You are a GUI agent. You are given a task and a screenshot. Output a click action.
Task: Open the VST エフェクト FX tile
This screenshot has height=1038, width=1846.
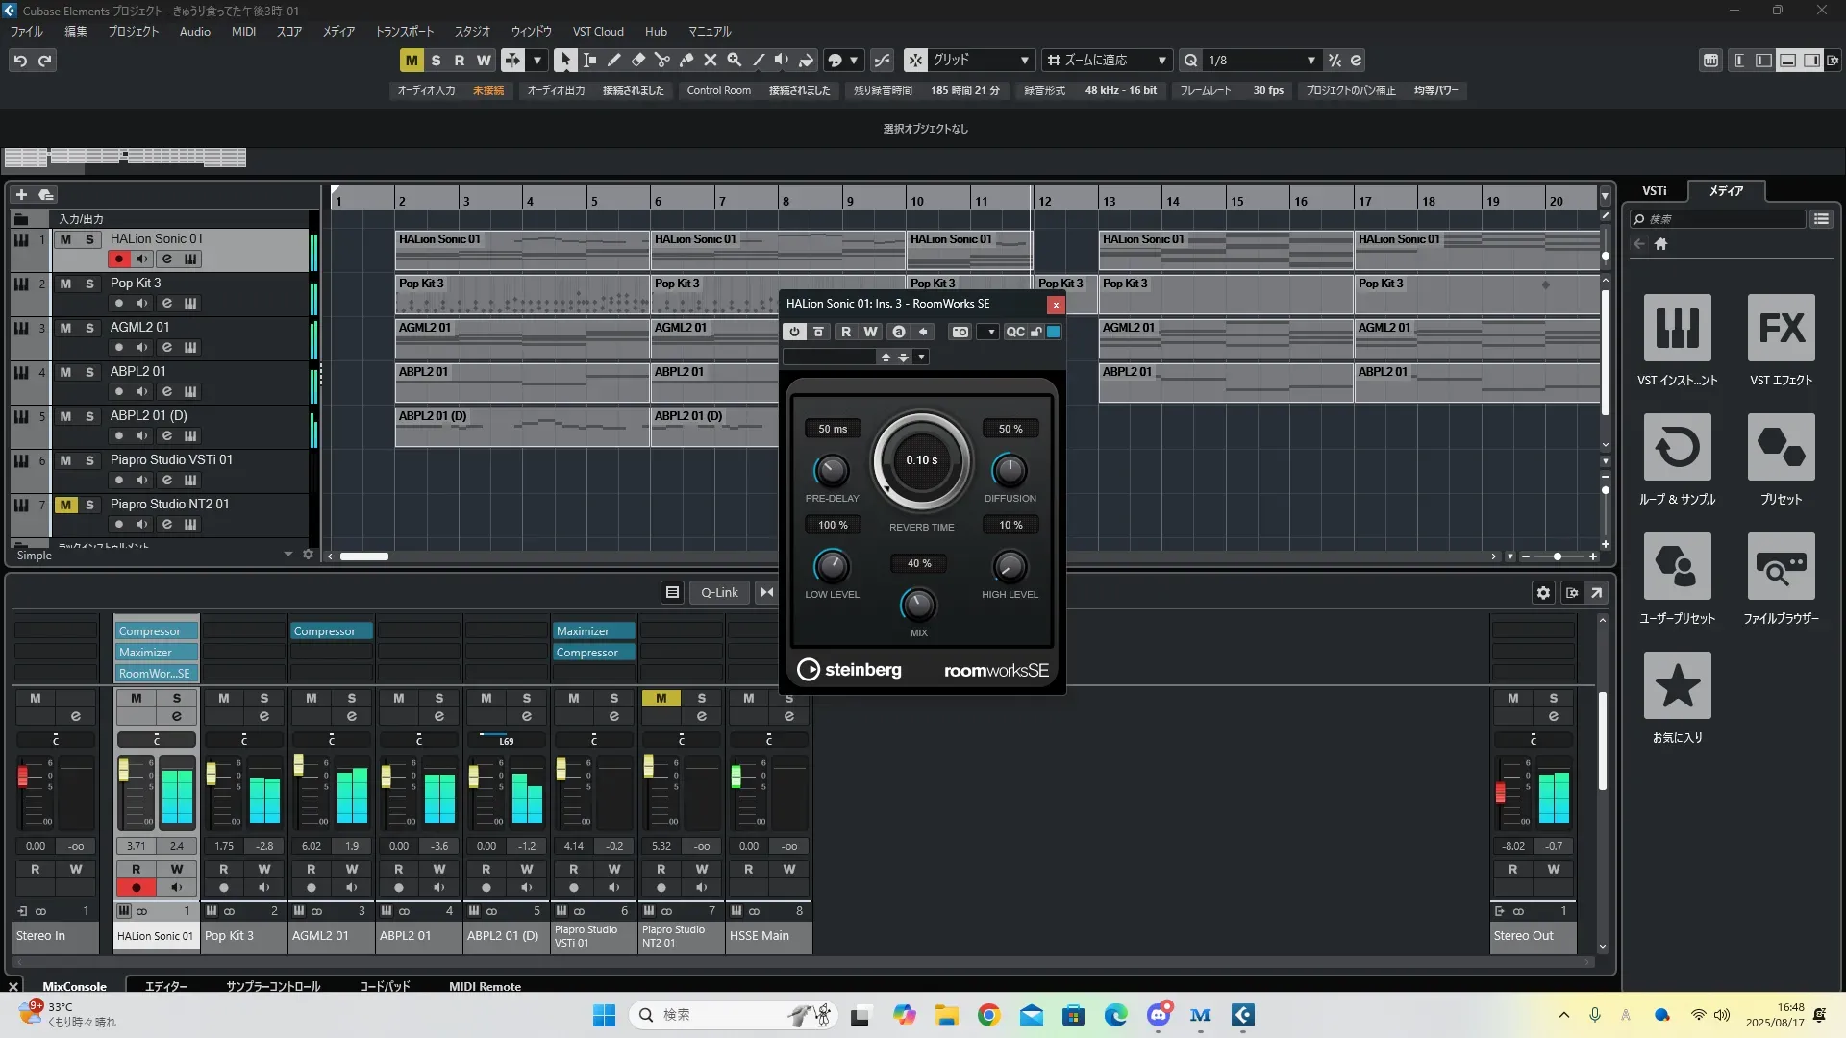(1781, 328)
